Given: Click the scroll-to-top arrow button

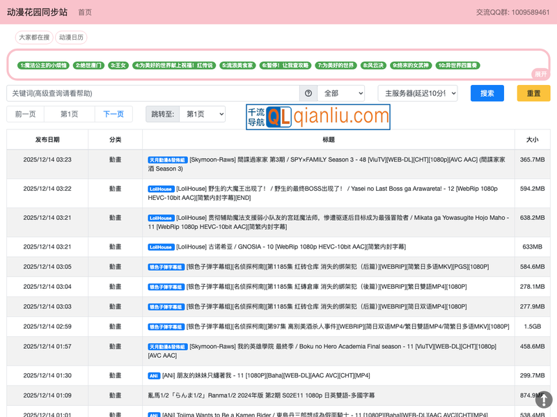Looking at the screenshot, I should pyautogui.click(x=543, y=399).
